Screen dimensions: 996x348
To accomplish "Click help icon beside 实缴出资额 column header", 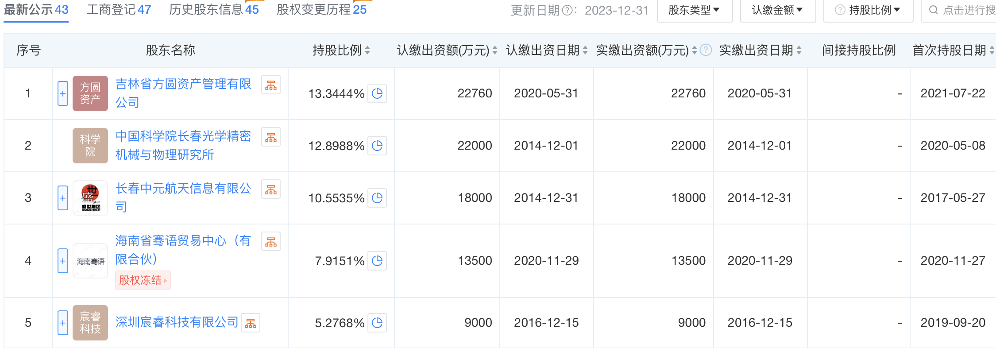I will tap(706, 50).
